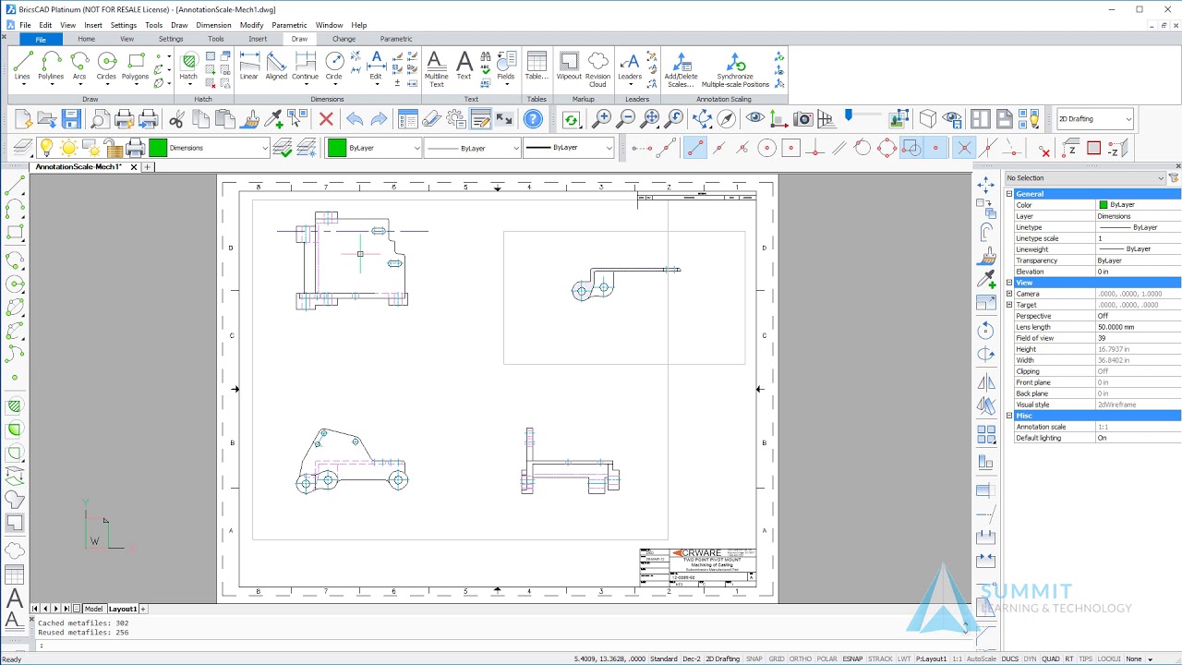Close the AnnotationScale-Mech1 drawing tab
This screenshot has width=1182, height=665.
pos(134,167)
